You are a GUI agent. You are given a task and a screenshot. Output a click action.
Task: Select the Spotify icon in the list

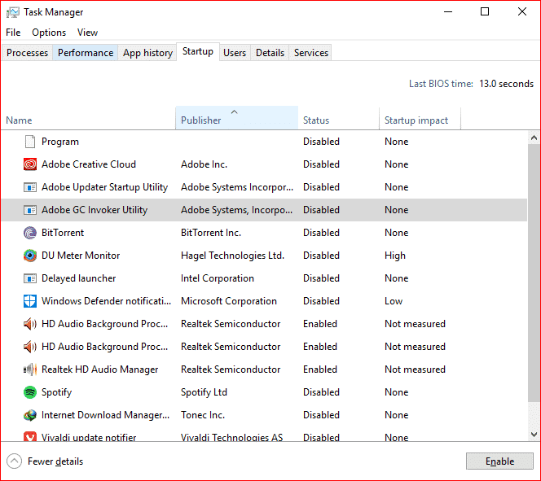30,392
